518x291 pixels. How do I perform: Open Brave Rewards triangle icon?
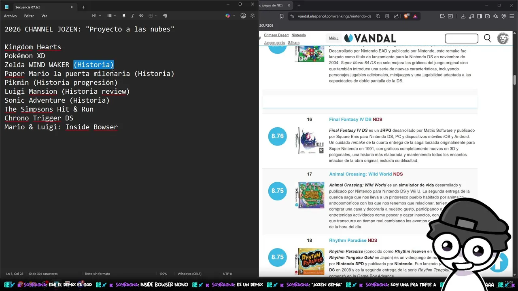tap(415, 16)
